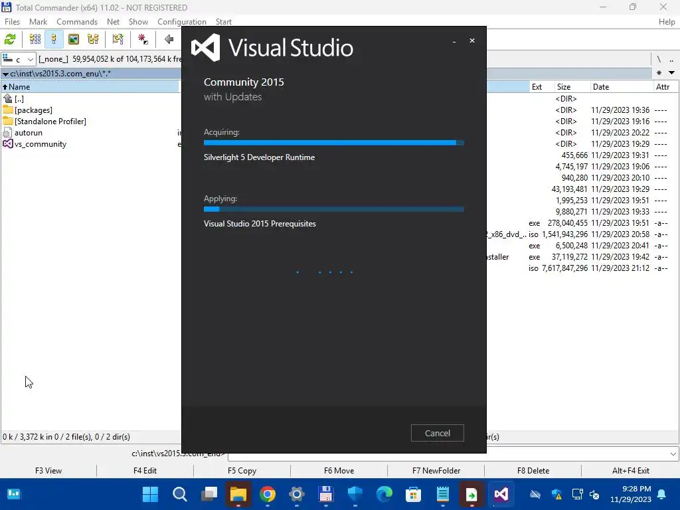Open Task View icon on taskbar
Viewport: 680px width, 510px height.
coord(209,494)
